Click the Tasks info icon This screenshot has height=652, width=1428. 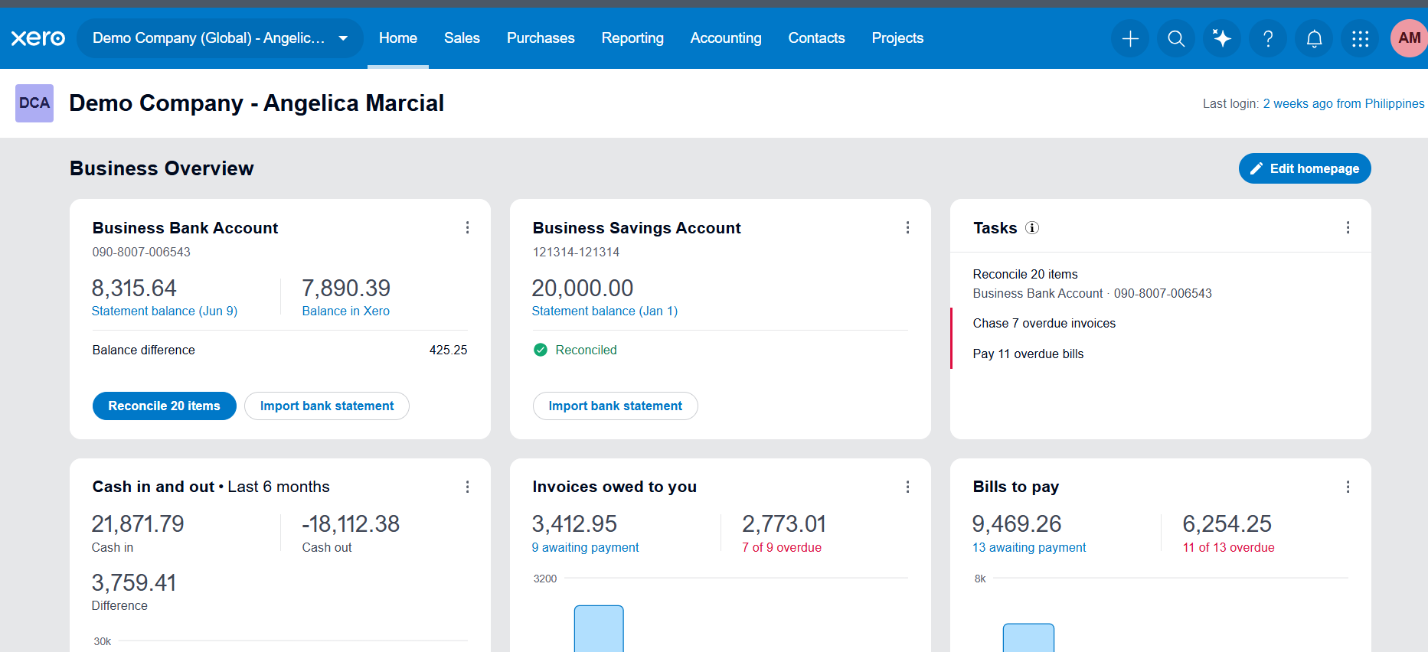(1032, 227)
